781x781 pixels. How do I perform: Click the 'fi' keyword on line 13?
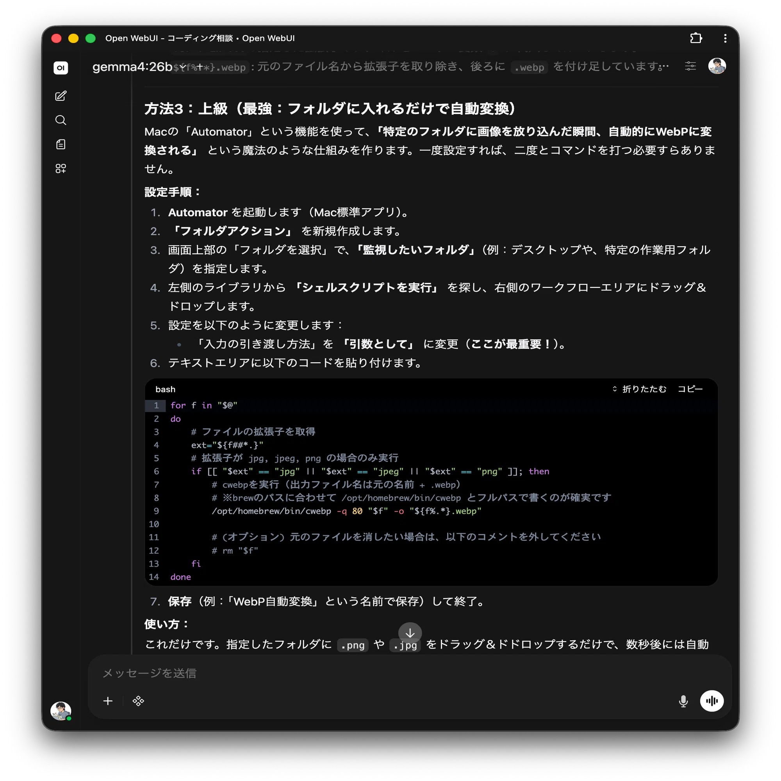196,563
